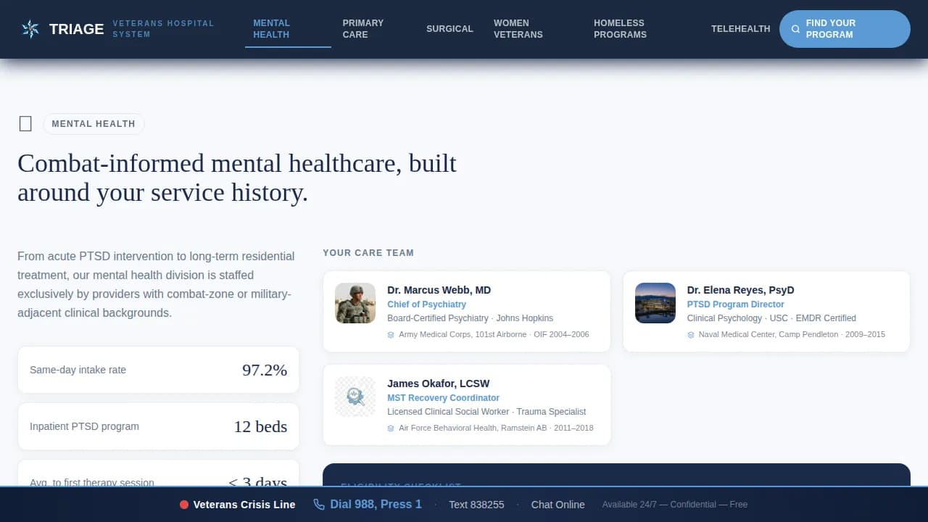
Task: Open Chat Online in the crisis bar
Action: point(558,505)
